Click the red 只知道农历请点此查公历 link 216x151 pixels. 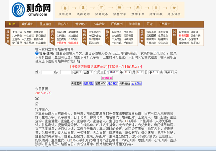89,67
